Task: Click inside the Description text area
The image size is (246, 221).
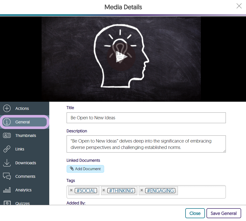Action: pyautogui.click(x=146, y=144)
